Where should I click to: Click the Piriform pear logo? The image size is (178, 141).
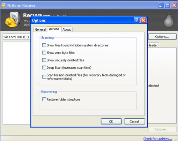click(169, 20)
